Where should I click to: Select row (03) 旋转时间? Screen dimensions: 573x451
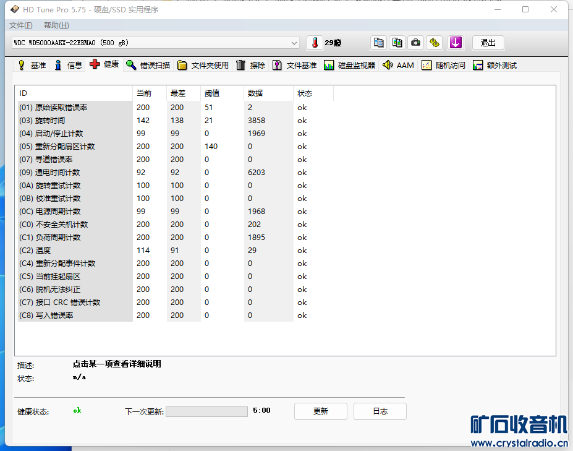click(176, 121)
